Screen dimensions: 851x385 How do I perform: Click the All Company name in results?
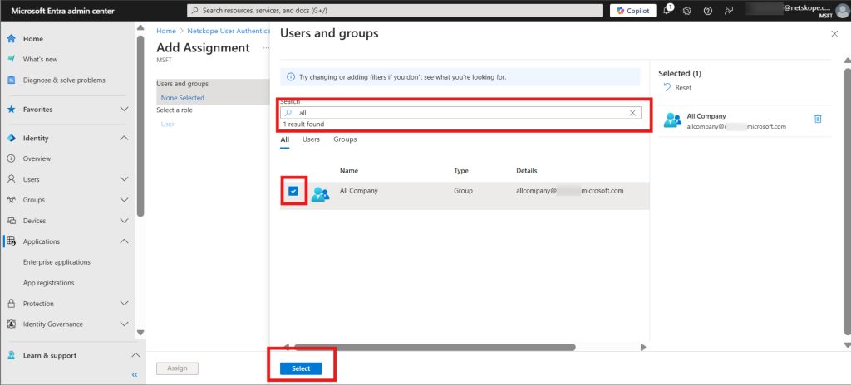point(359,191)
